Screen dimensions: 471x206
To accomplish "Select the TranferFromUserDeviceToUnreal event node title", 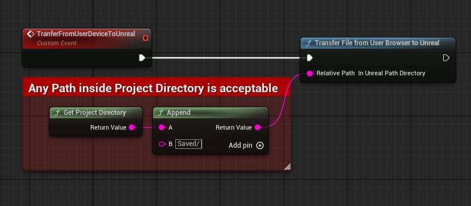I will [x=86, y=34].
